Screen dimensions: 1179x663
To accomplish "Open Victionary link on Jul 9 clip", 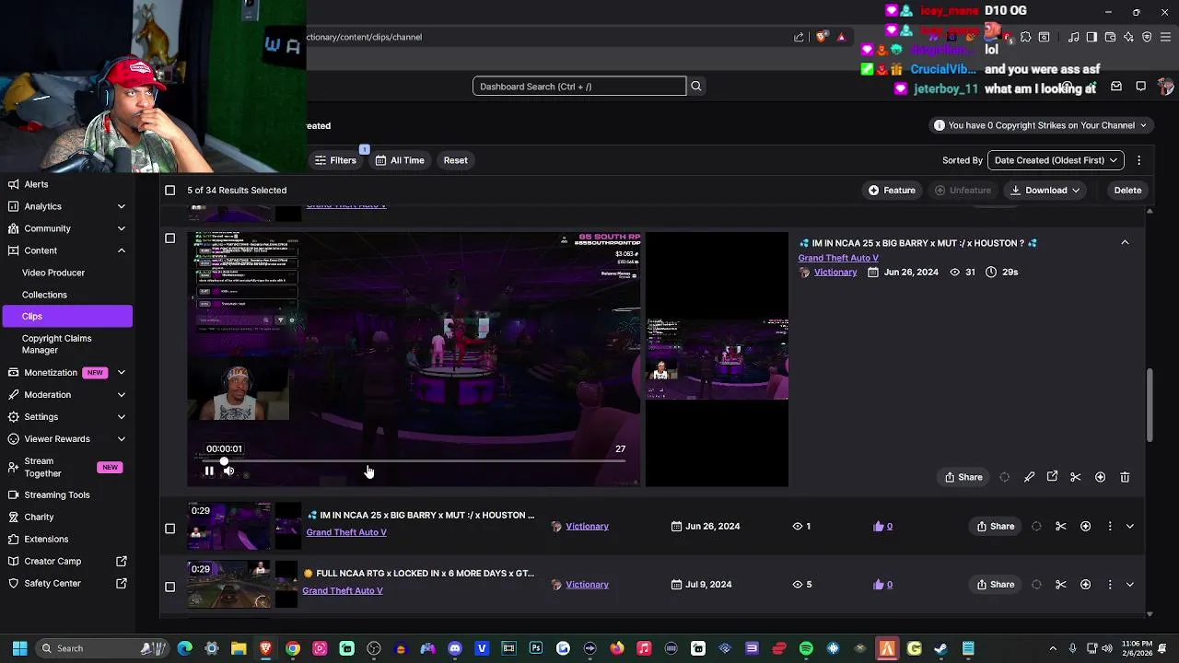I will click(x=587, y=584).
